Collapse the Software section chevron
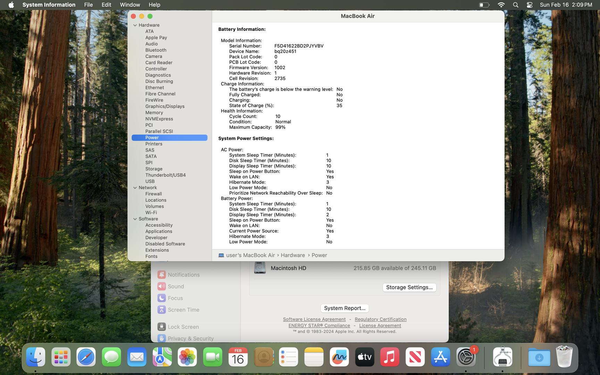Screen dimensions: 600x375 pyautogui.click(x=135, y=219)
